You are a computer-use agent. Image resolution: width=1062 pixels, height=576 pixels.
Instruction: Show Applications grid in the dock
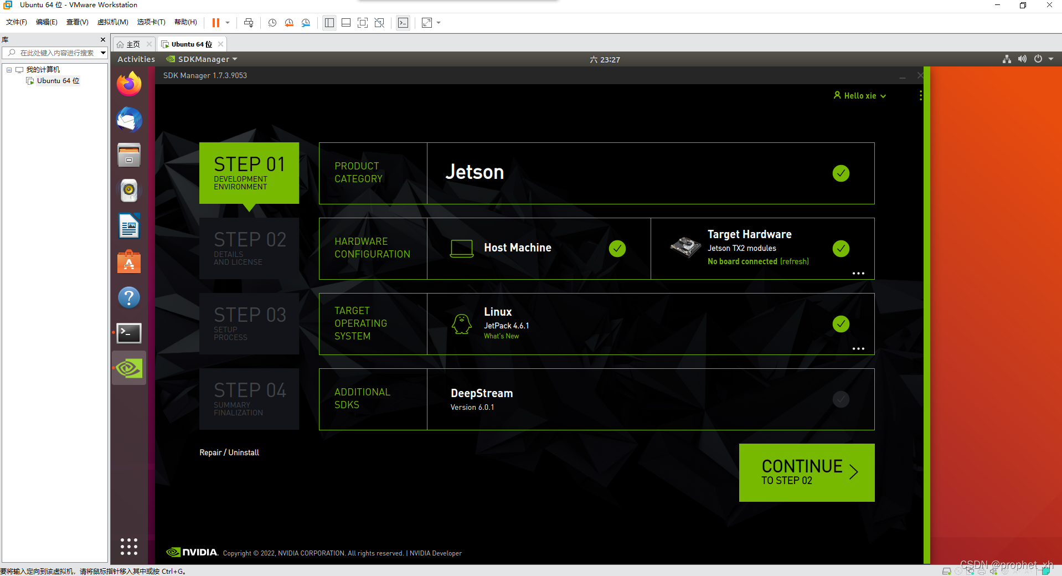point(129,547)
